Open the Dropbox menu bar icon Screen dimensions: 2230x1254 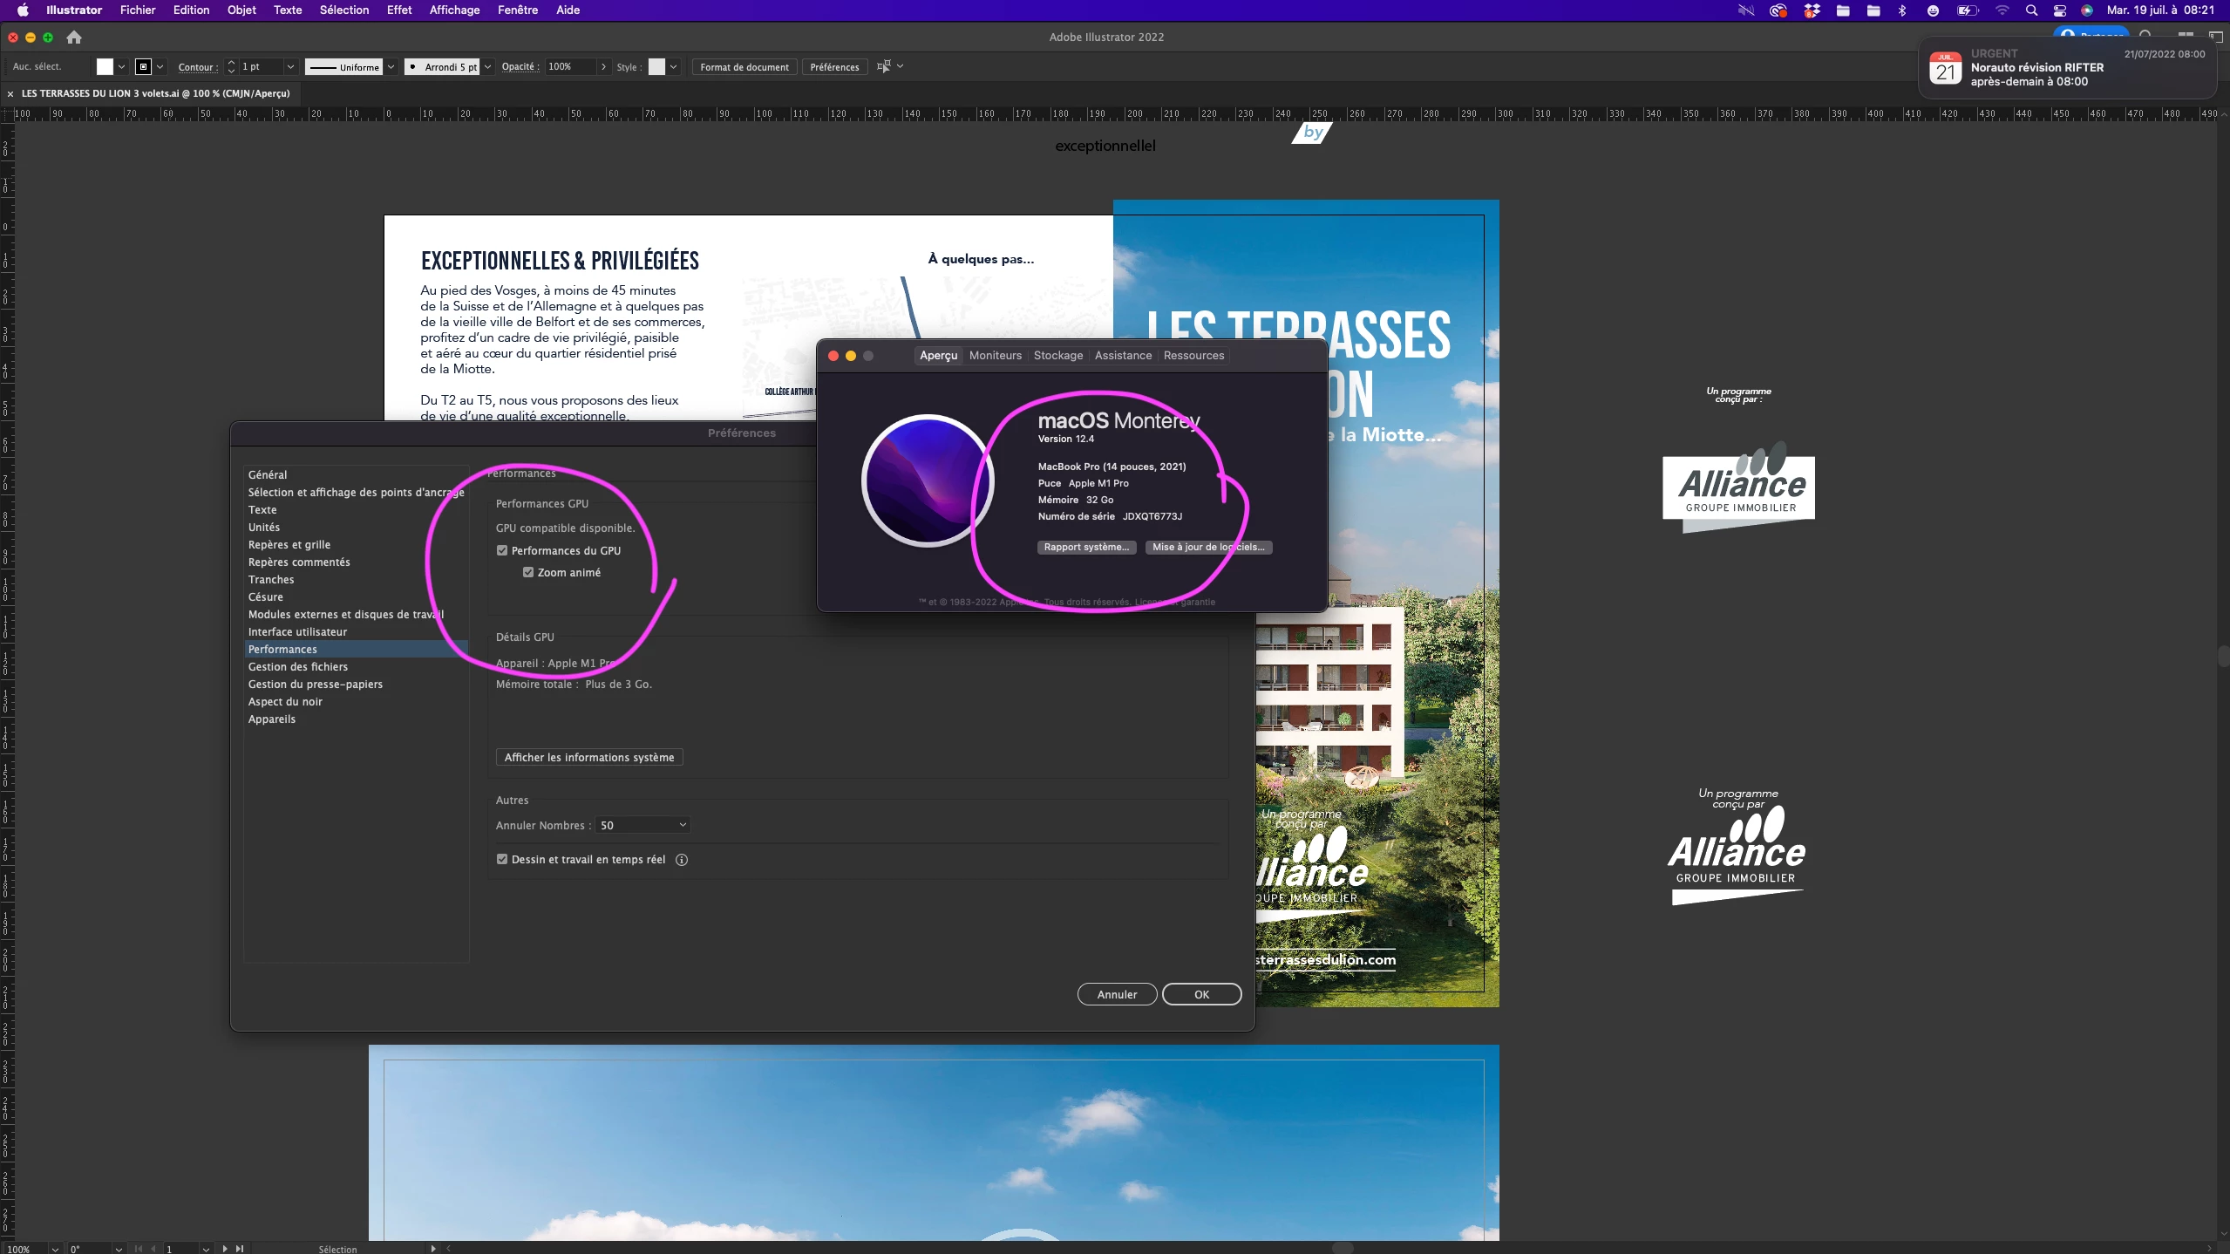coord(1812,10)
